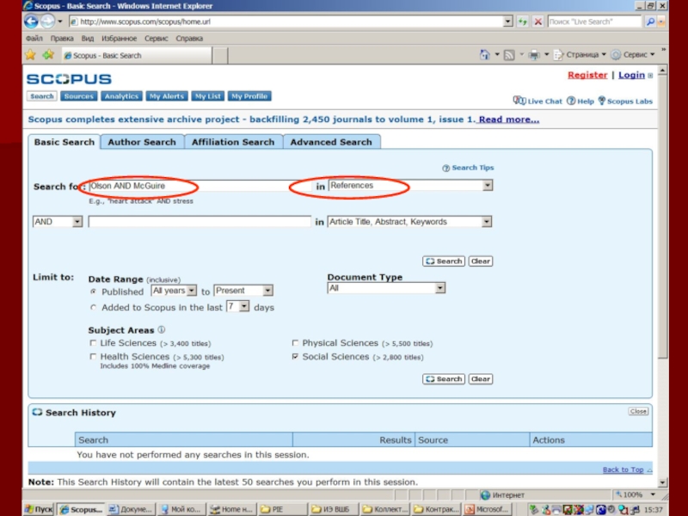This screenshot has width=688, height=516.
Task: Click the Live Search magnifier icon
Action: click(650, 21)
